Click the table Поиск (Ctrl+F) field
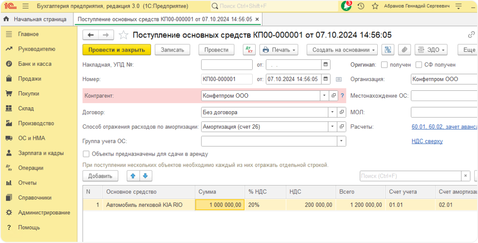This screenshot has height=243, width=478. 411,176
